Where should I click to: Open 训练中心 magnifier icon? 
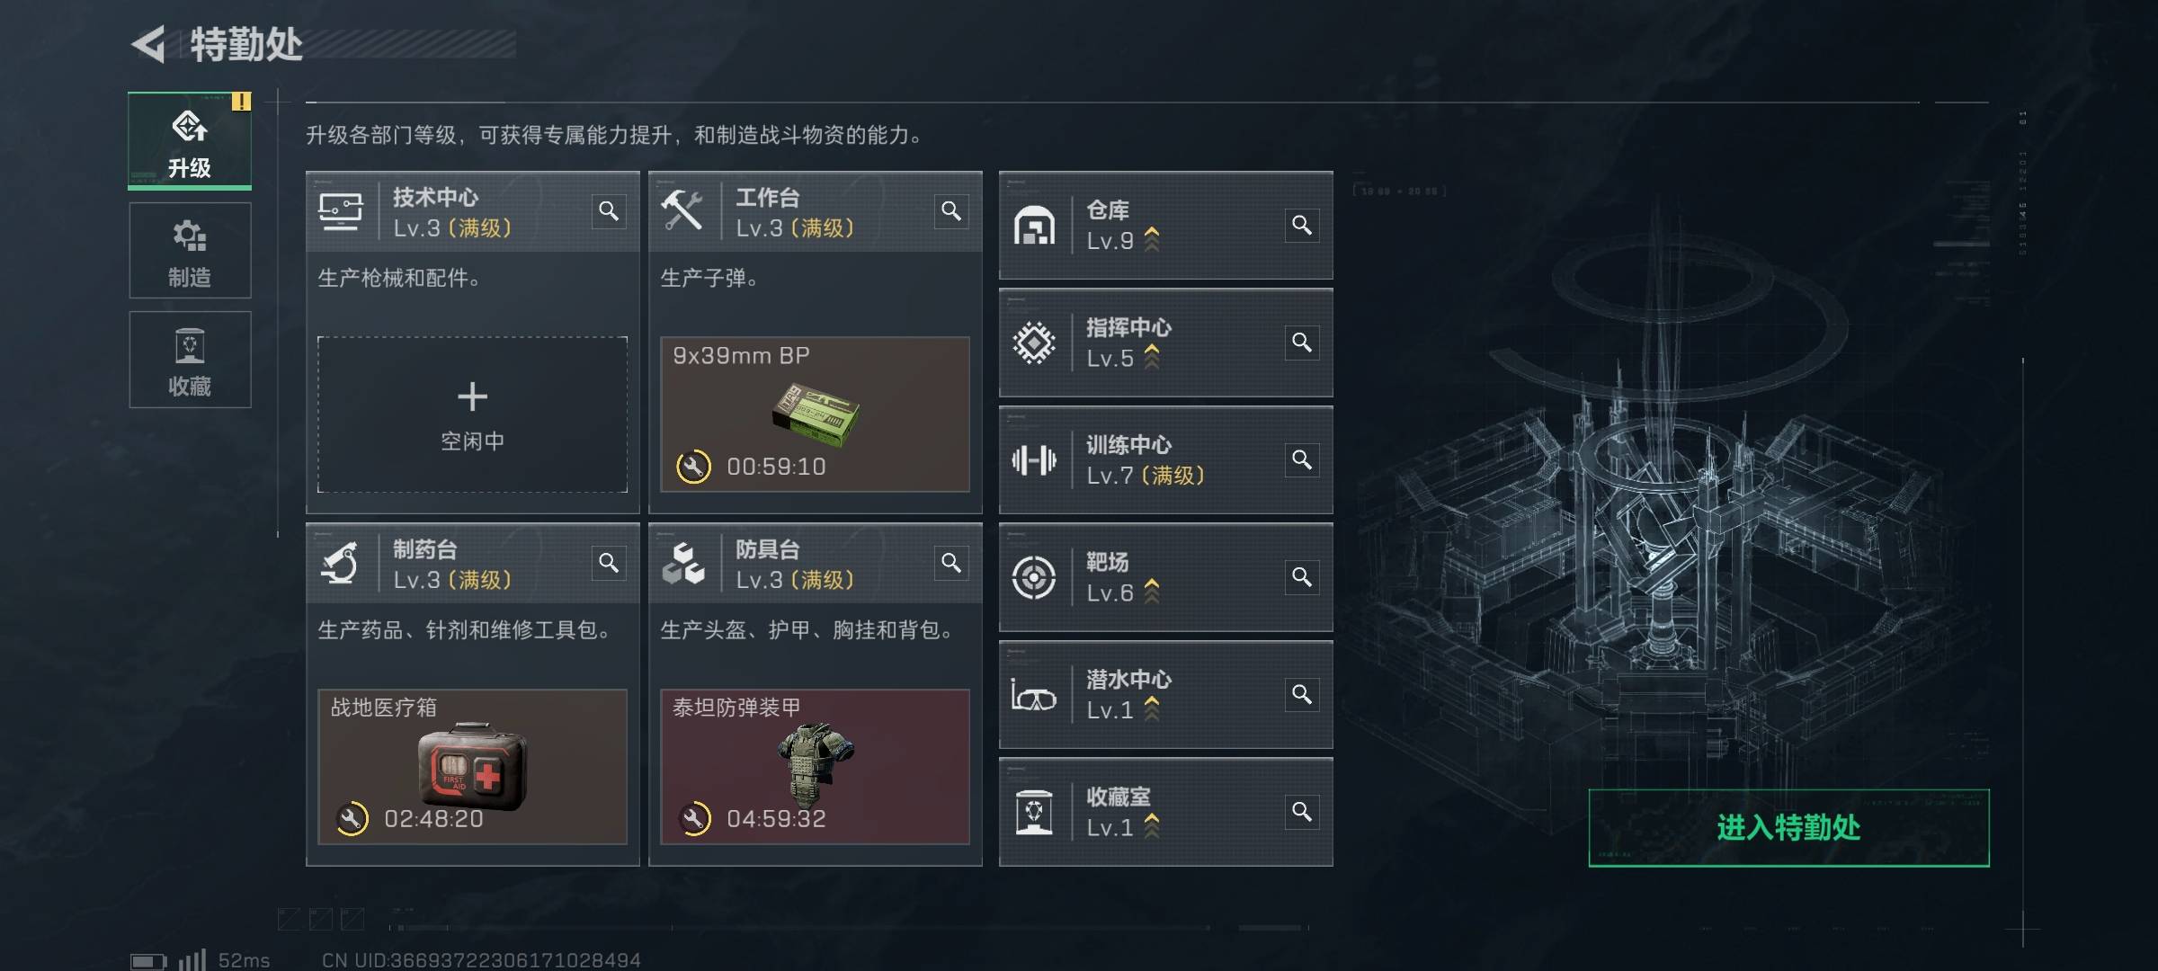click(x=1302, y=460)
